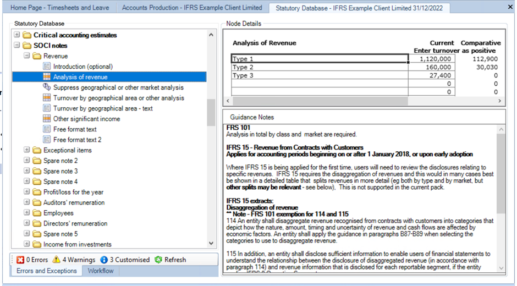
Task: Click the tree view scroll up arrow
Action: [x=211, y=35]
